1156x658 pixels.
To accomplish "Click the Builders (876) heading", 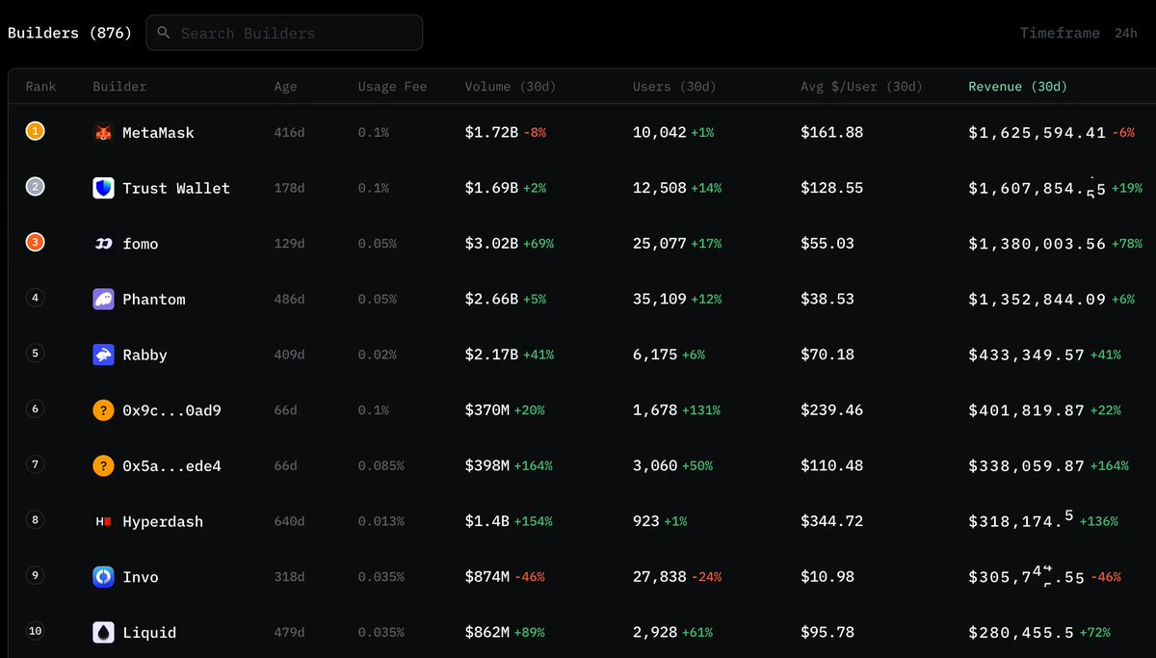I will coord(69,33).
